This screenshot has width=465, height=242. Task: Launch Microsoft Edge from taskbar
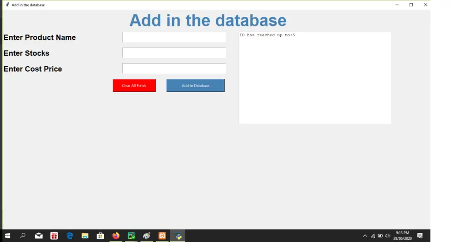coord(69,236)
